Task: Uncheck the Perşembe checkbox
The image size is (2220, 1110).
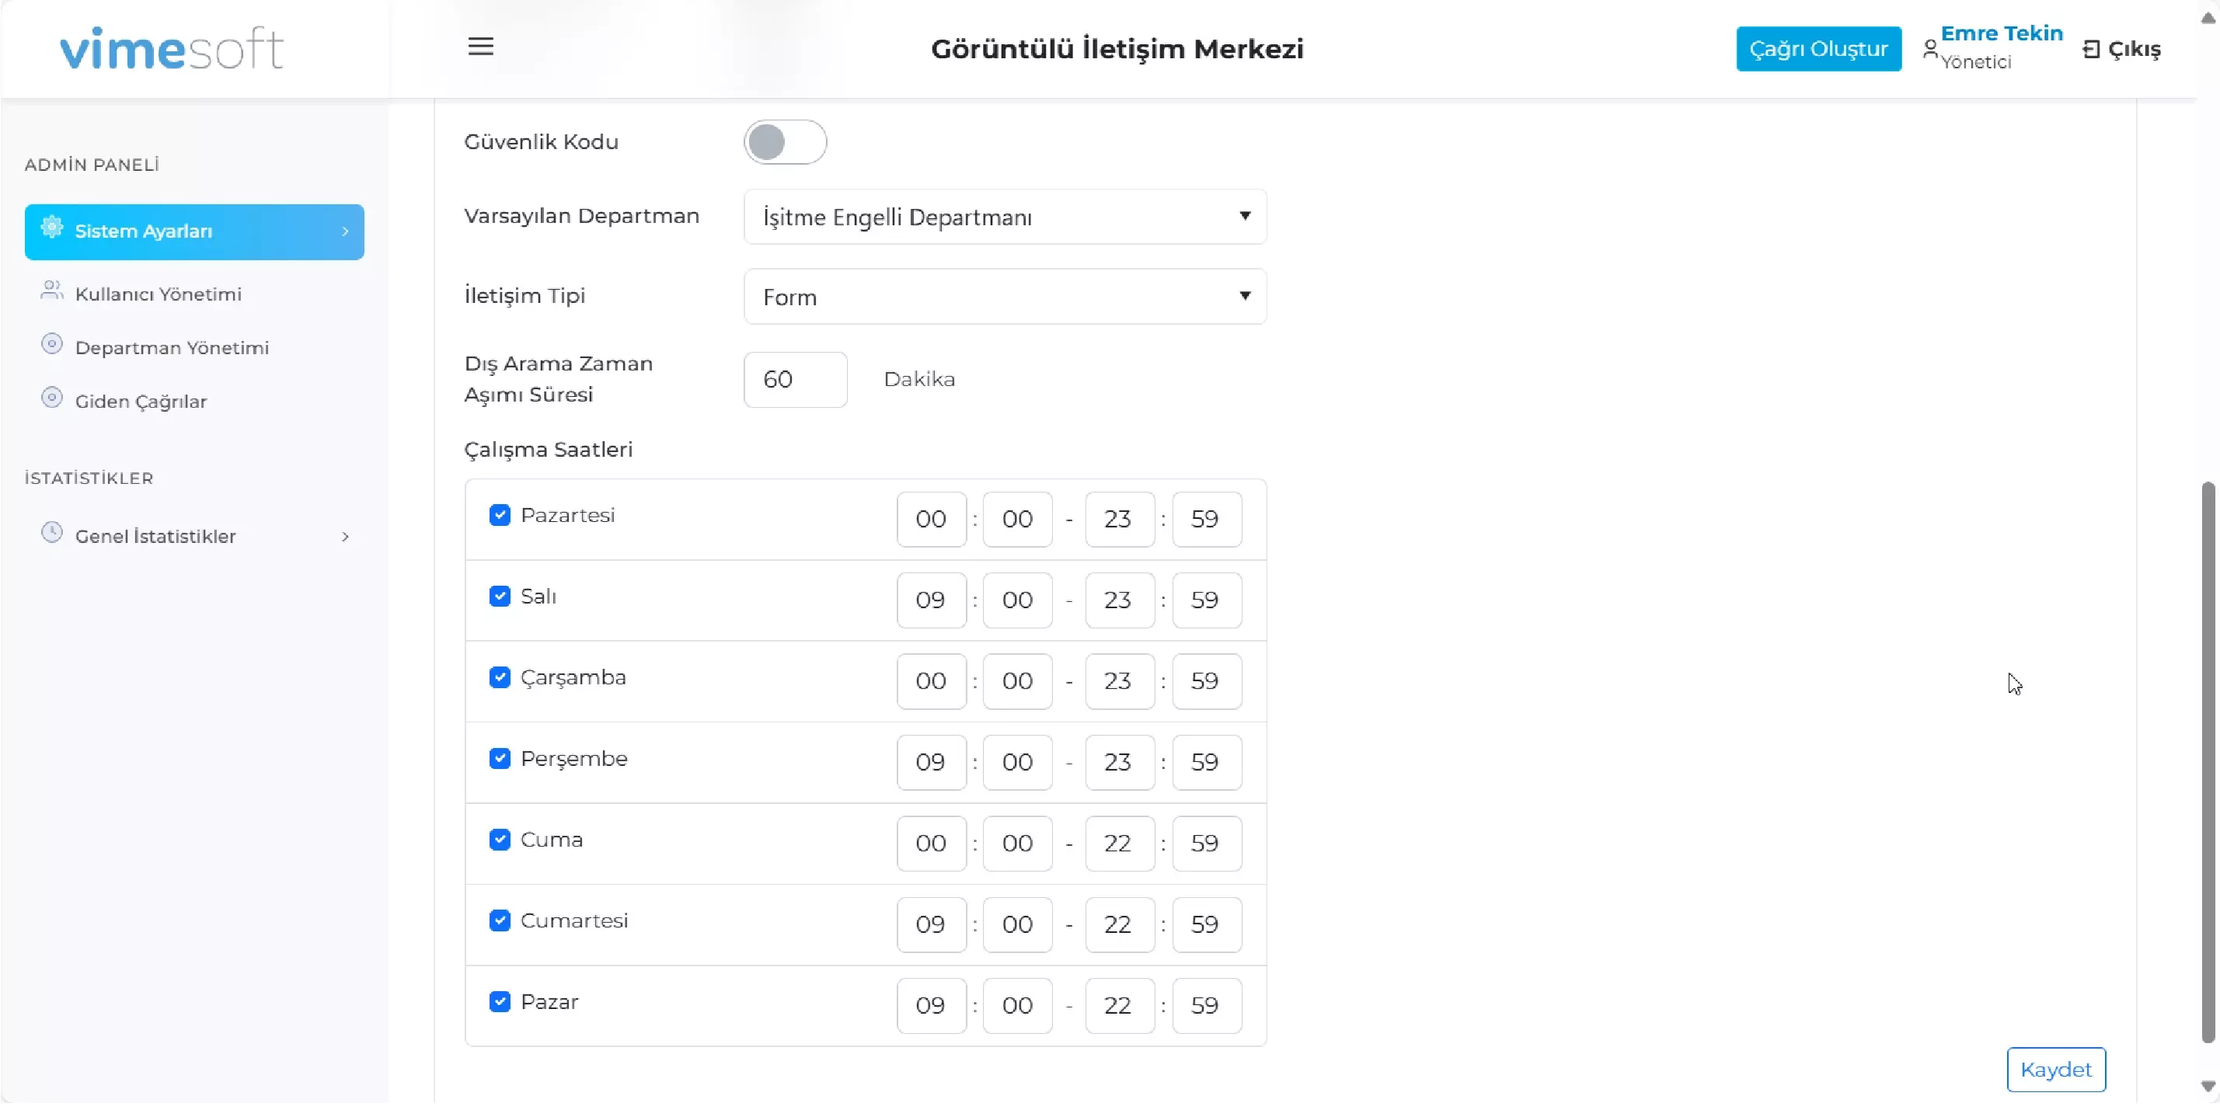Action: (500, 759)
